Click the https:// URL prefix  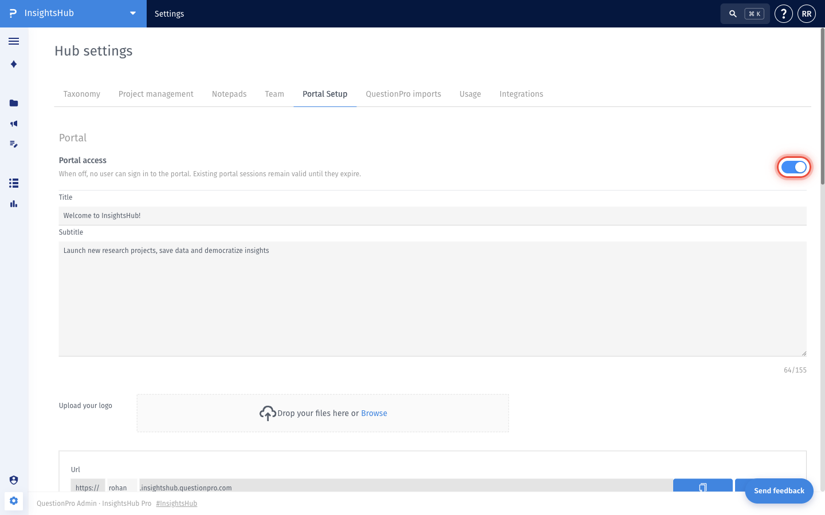pos(88,485)
